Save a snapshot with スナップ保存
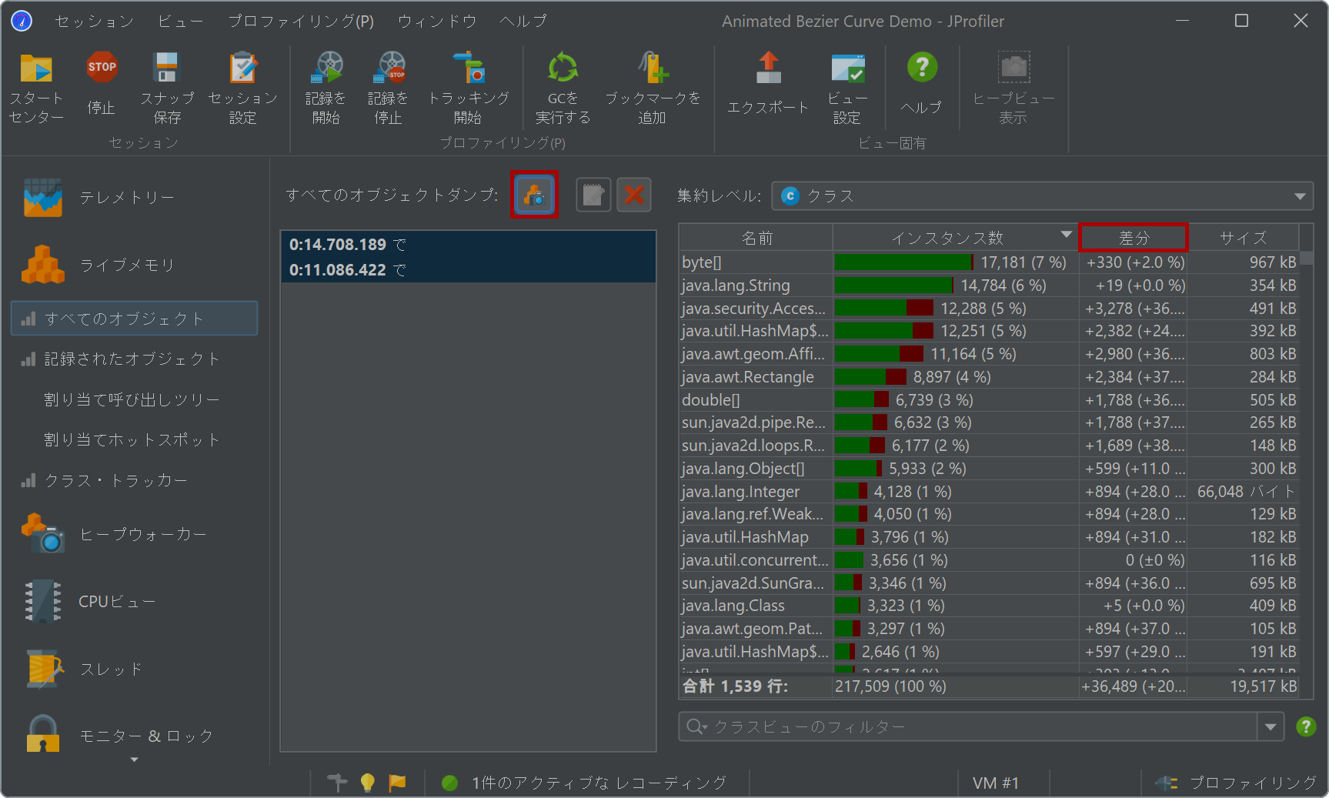 coord(167,88)
